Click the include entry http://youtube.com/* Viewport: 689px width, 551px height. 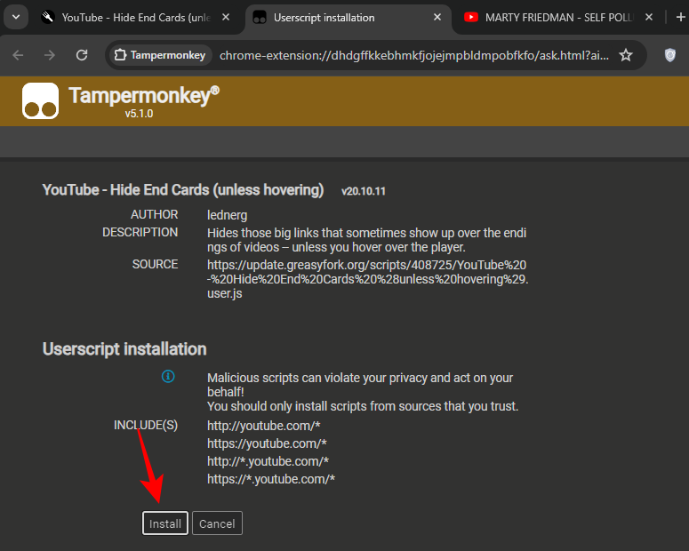pyautogui.click(x=264, y=426)
